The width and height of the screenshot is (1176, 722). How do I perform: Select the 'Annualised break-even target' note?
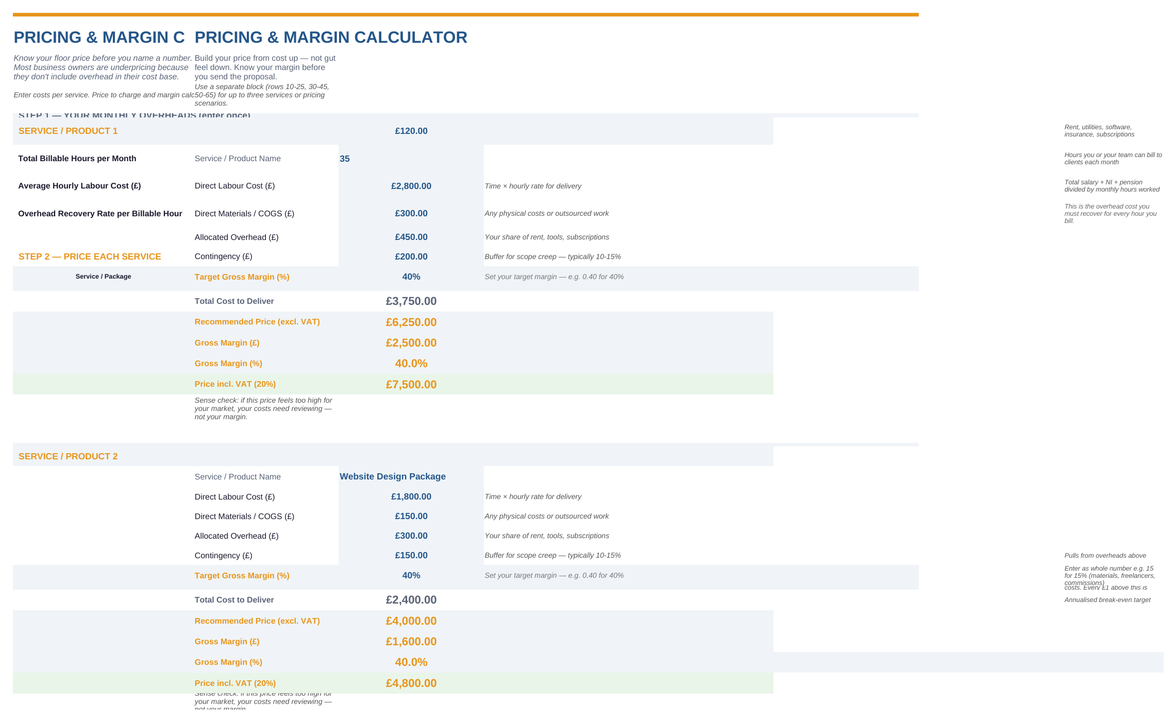[x=1107, y=600]
